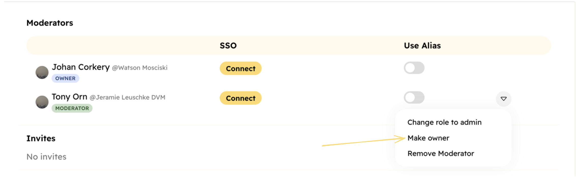Image resolution: width=576 pixels, height=179 pixels.
Task: Toggle Use Alias for Johan Corkery
Action: pos(414,68)
